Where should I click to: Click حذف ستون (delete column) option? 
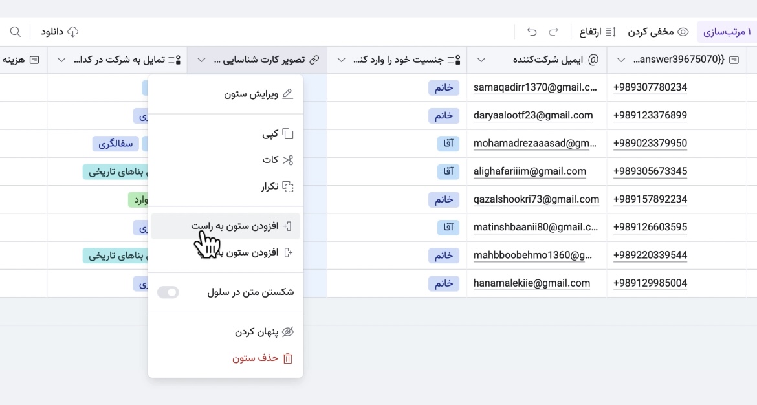[262, 358]
